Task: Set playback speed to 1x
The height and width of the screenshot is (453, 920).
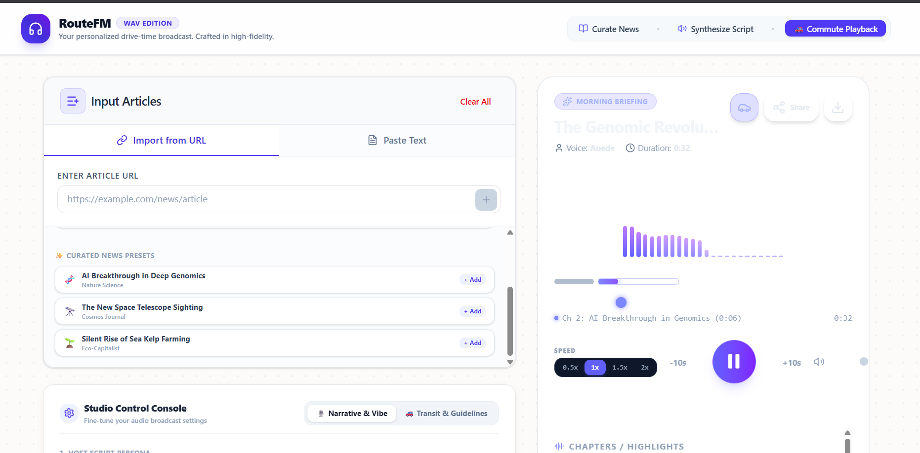Action: (595, 368)
